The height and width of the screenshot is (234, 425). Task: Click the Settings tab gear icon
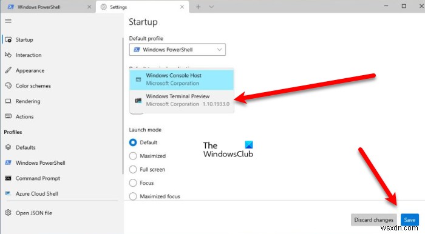(104, 7)
